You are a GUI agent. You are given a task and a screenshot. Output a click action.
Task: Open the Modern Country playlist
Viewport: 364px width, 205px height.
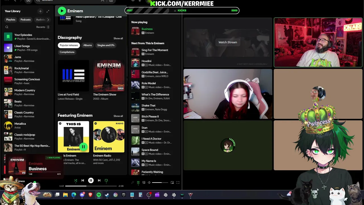pos(28,92)
